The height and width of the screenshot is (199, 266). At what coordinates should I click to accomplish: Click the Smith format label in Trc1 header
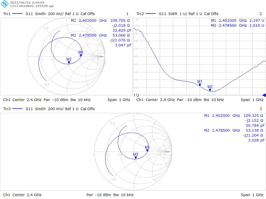pyautogui.click(x=40, y=14)
